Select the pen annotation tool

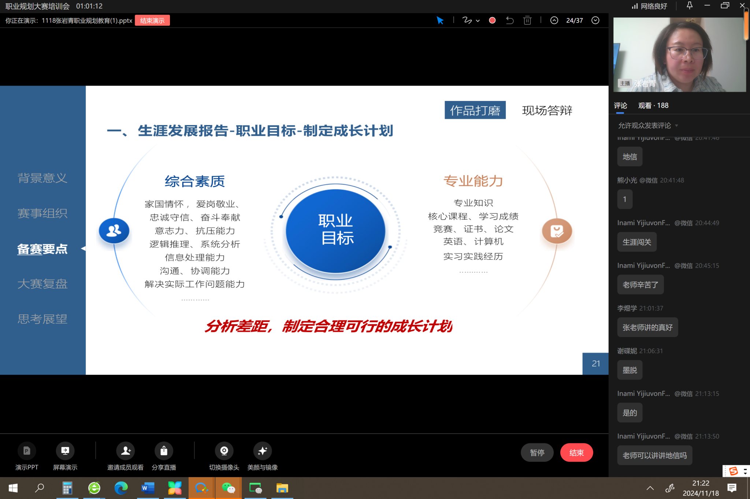tap(467, 20)
